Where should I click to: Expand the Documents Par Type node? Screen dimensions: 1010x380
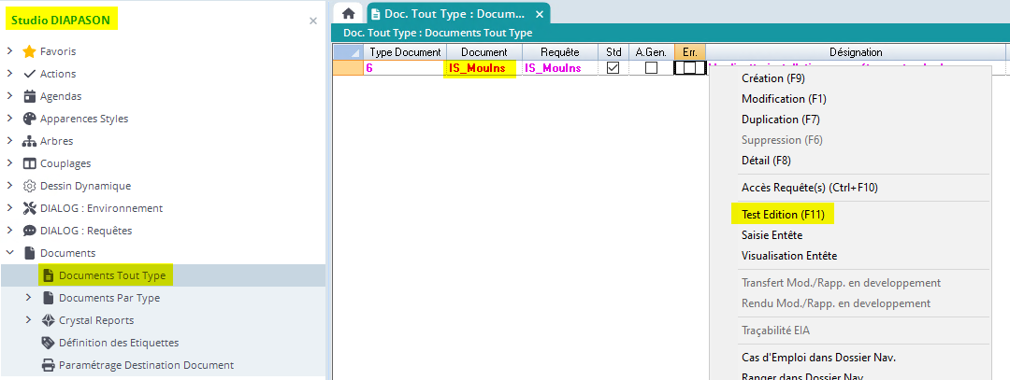(x=28, y=298)
